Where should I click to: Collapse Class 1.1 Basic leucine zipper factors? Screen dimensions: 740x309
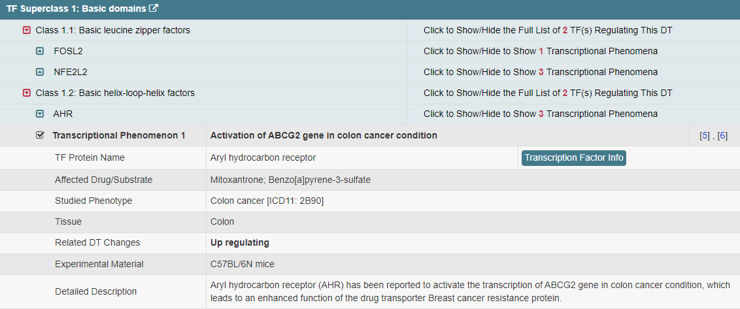(x=27, y=30)
